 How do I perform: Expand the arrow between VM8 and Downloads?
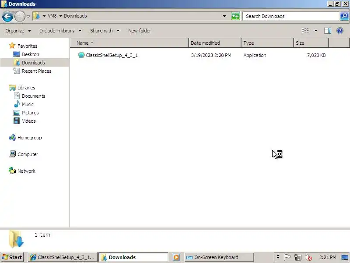coord(60,16)
